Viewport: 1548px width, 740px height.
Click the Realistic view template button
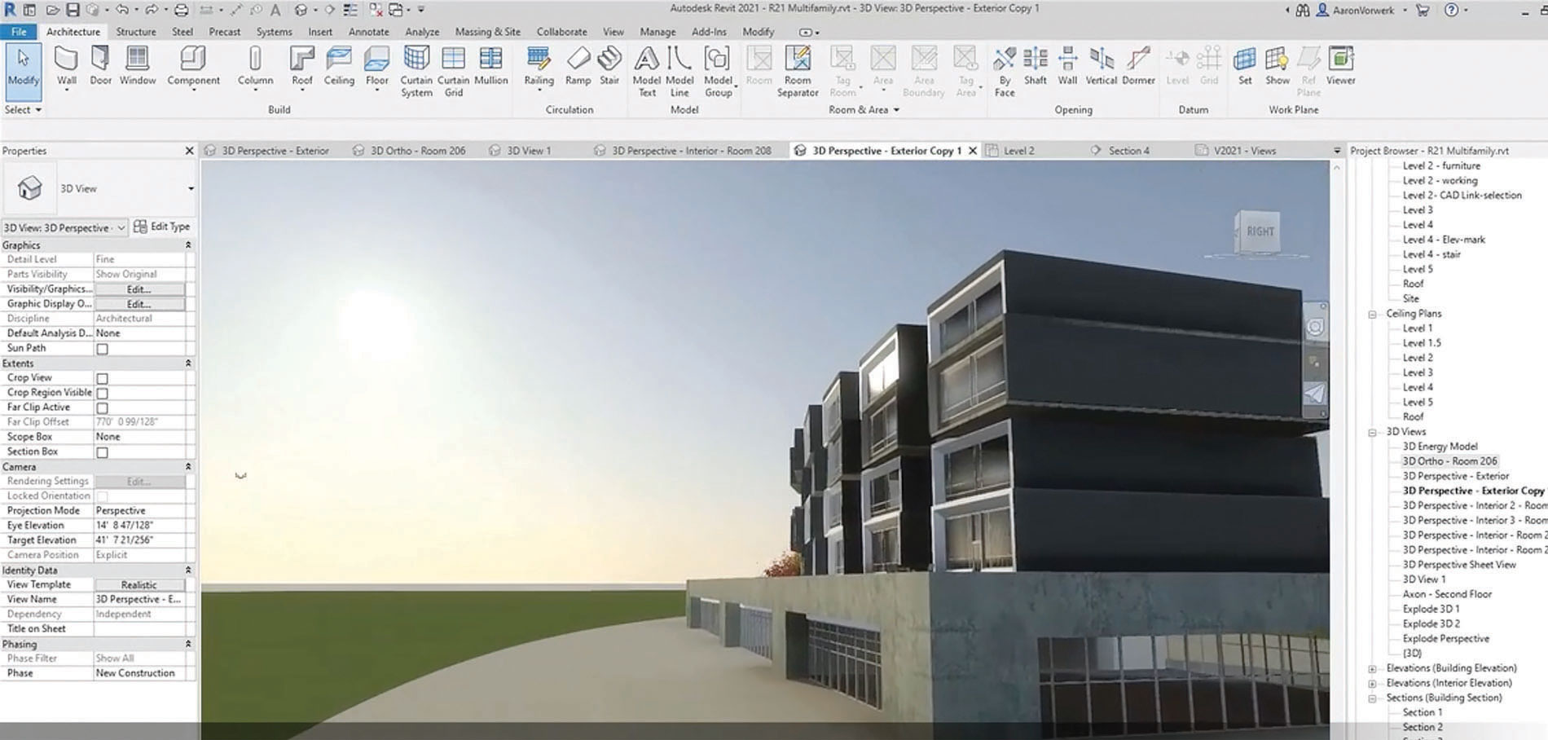pos(139,585)
